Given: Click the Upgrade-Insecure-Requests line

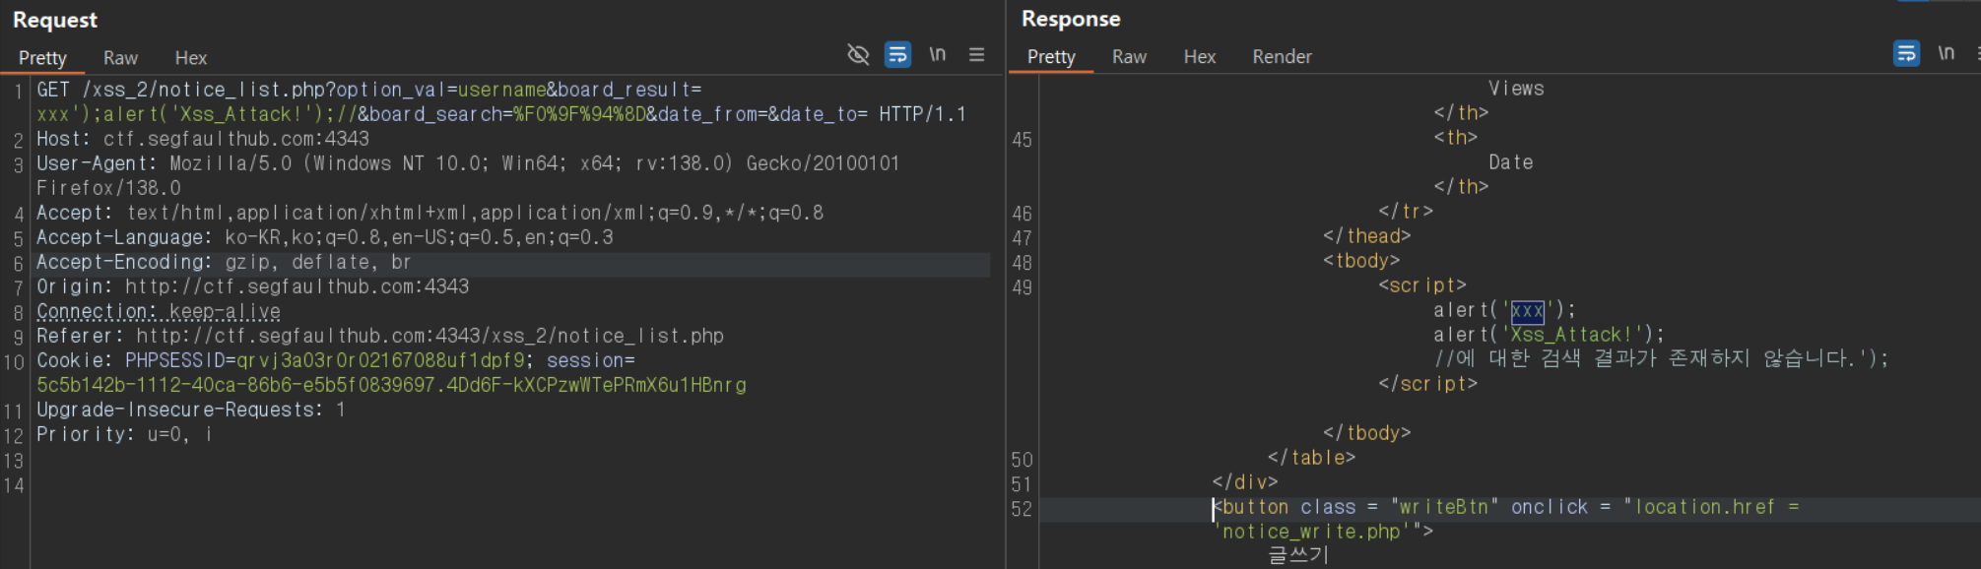Looking at the screenshot, I should click(x=191, y=410).
